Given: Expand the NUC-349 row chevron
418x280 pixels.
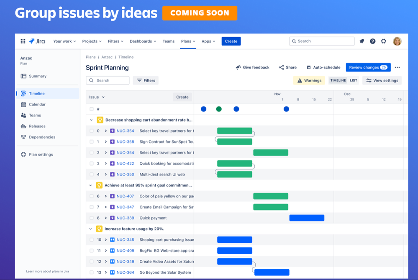Looking at the screenshot, I should click(x=106, y=262).
